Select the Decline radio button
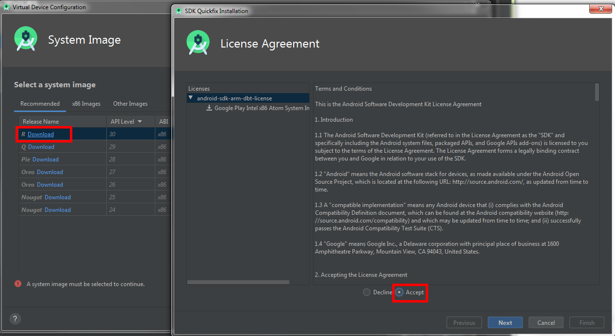The image size is (615, 336). point(366,292)
